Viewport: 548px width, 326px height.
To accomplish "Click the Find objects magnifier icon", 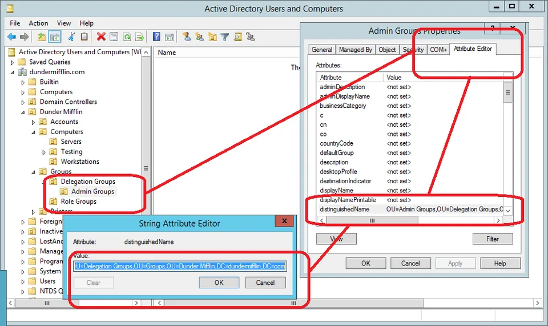I will click(237, 37).
